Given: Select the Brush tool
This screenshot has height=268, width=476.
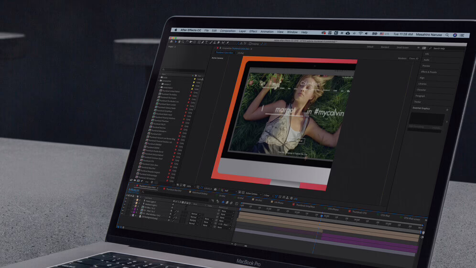Looking at the screenshot, I should [x=211, y=43].
